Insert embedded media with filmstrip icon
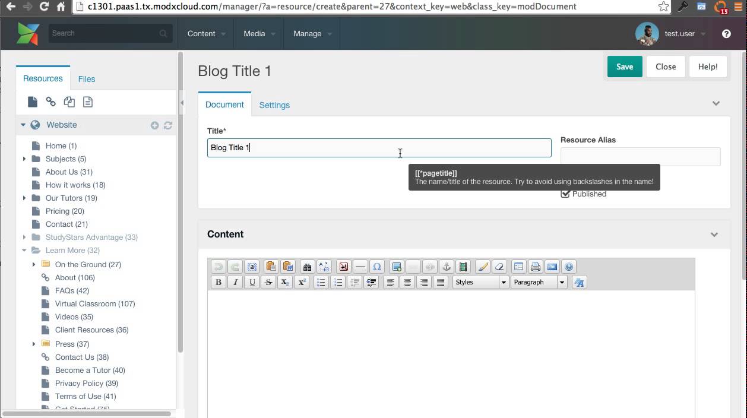This screenshot has height=418, width=747. click(463, 267)
